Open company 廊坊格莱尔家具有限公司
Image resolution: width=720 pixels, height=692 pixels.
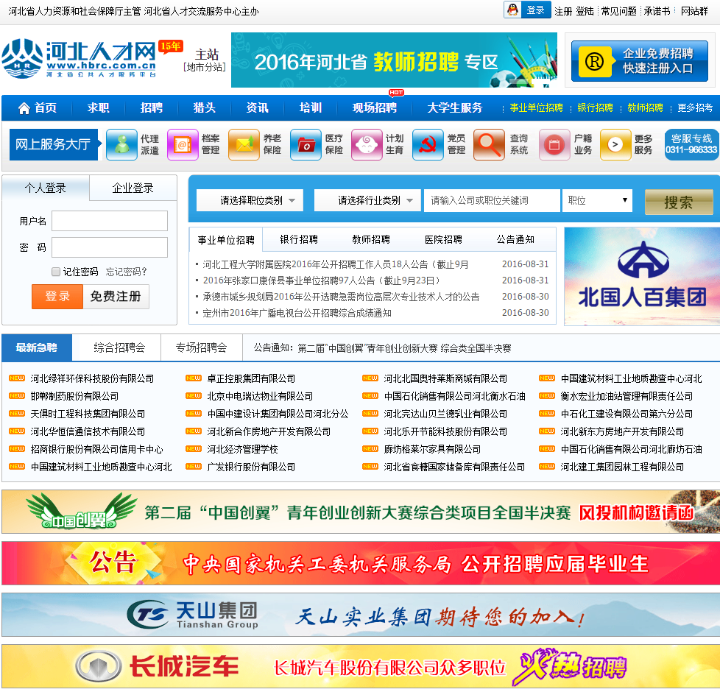[432, 449]
